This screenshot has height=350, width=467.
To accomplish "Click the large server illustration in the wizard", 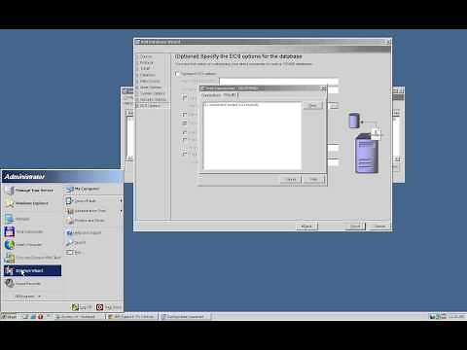I will (367, 154).
